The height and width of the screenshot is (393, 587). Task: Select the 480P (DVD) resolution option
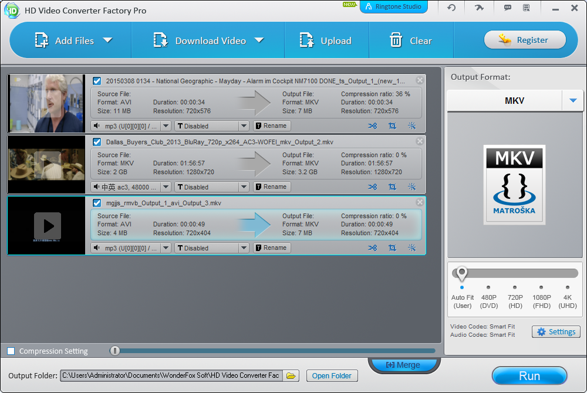488,297
